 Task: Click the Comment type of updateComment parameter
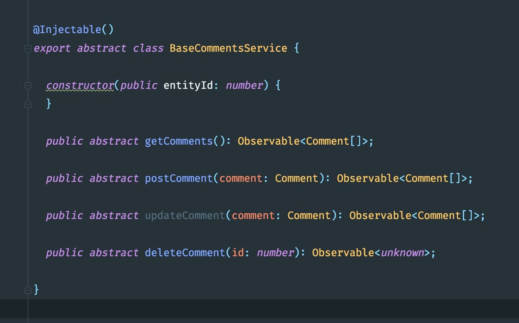[309, 215]
